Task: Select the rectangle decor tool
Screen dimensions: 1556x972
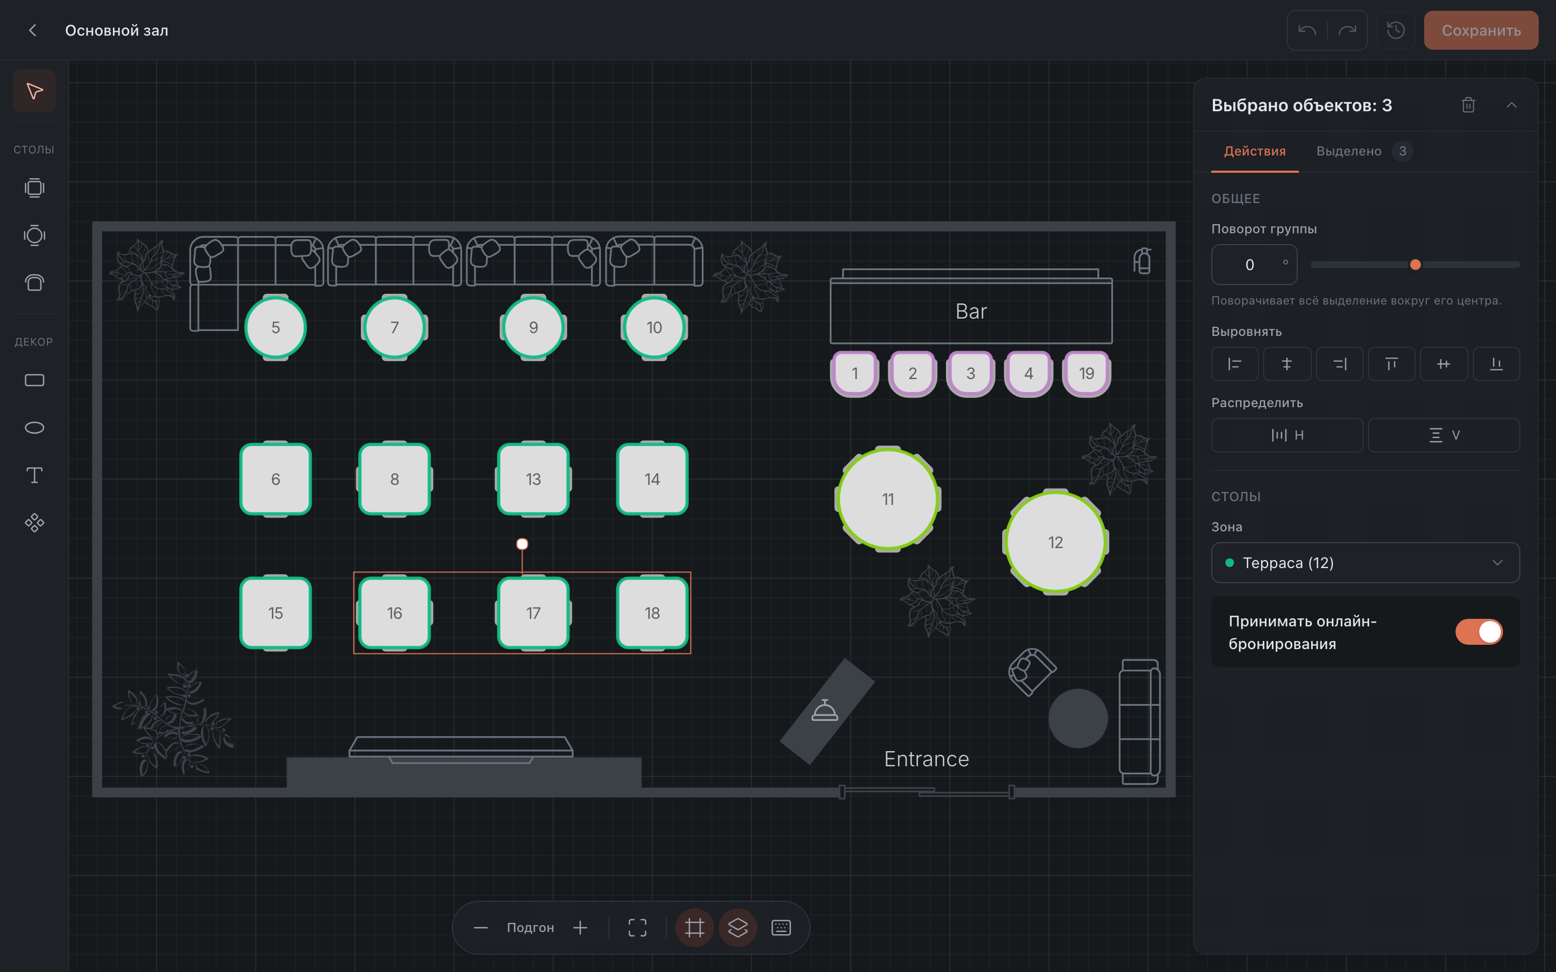Action: 35,381
